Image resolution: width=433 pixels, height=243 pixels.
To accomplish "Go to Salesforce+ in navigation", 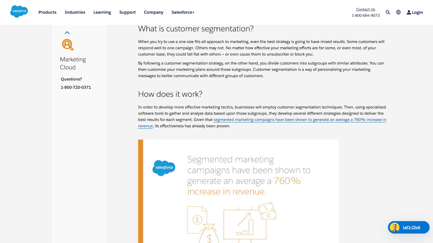I will [183, 12].
